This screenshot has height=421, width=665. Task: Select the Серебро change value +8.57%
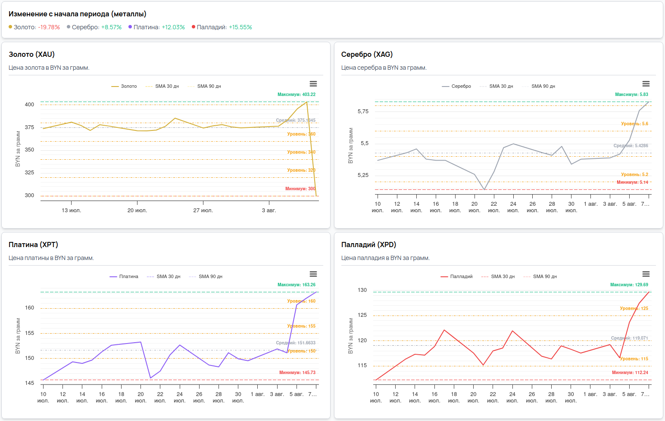tap(112, 27)
